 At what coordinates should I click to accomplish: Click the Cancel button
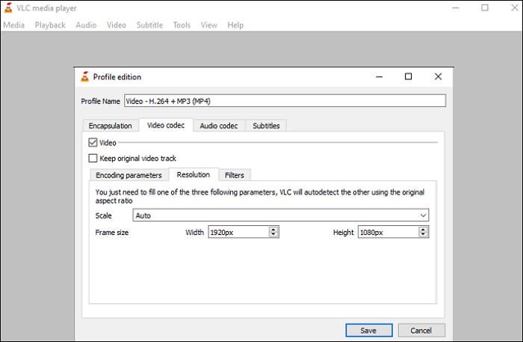pyautogui.click(x=421, y=330)
